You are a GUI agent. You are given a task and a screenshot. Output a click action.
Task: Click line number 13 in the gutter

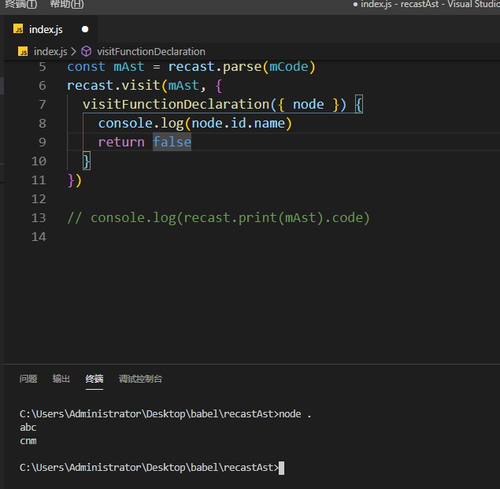click(x=39, y=218)
